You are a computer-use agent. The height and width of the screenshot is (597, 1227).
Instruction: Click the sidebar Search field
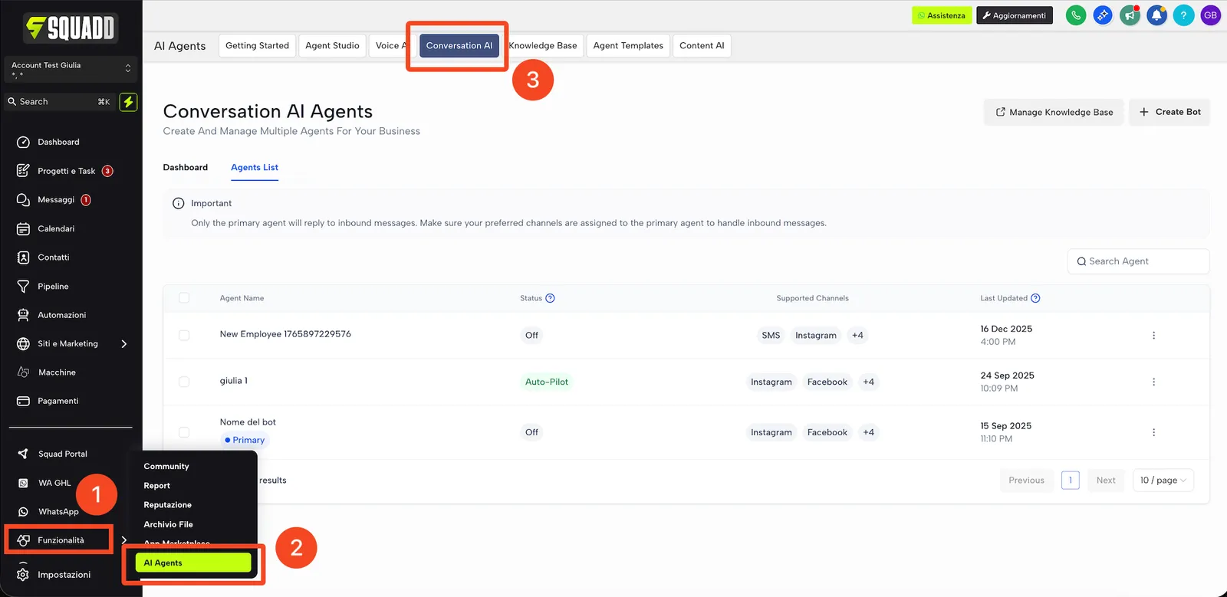(60, 102)
